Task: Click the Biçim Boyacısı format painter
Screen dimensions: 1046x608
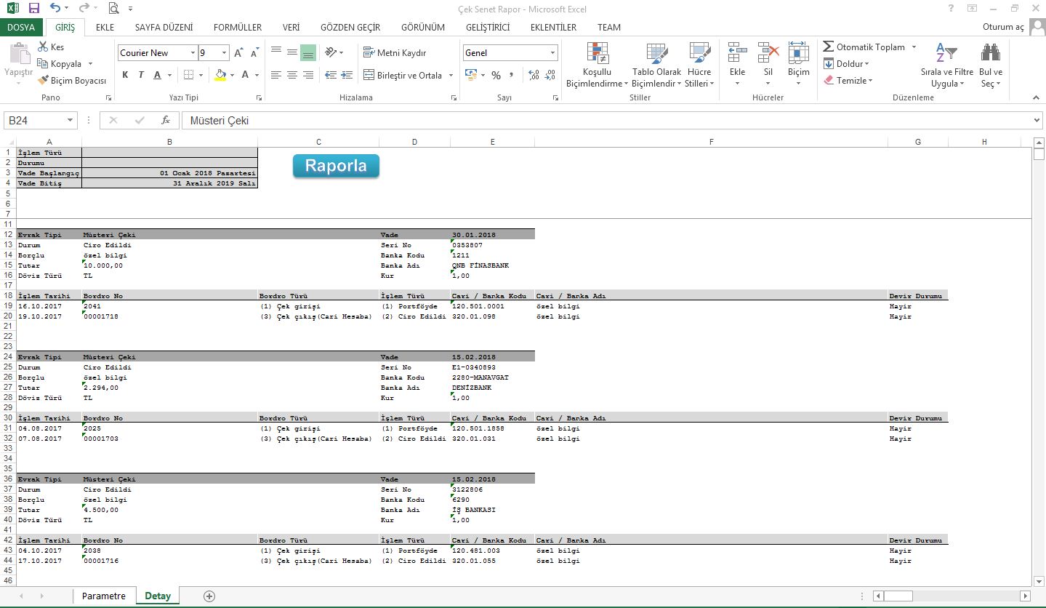Action: (72, 81)
